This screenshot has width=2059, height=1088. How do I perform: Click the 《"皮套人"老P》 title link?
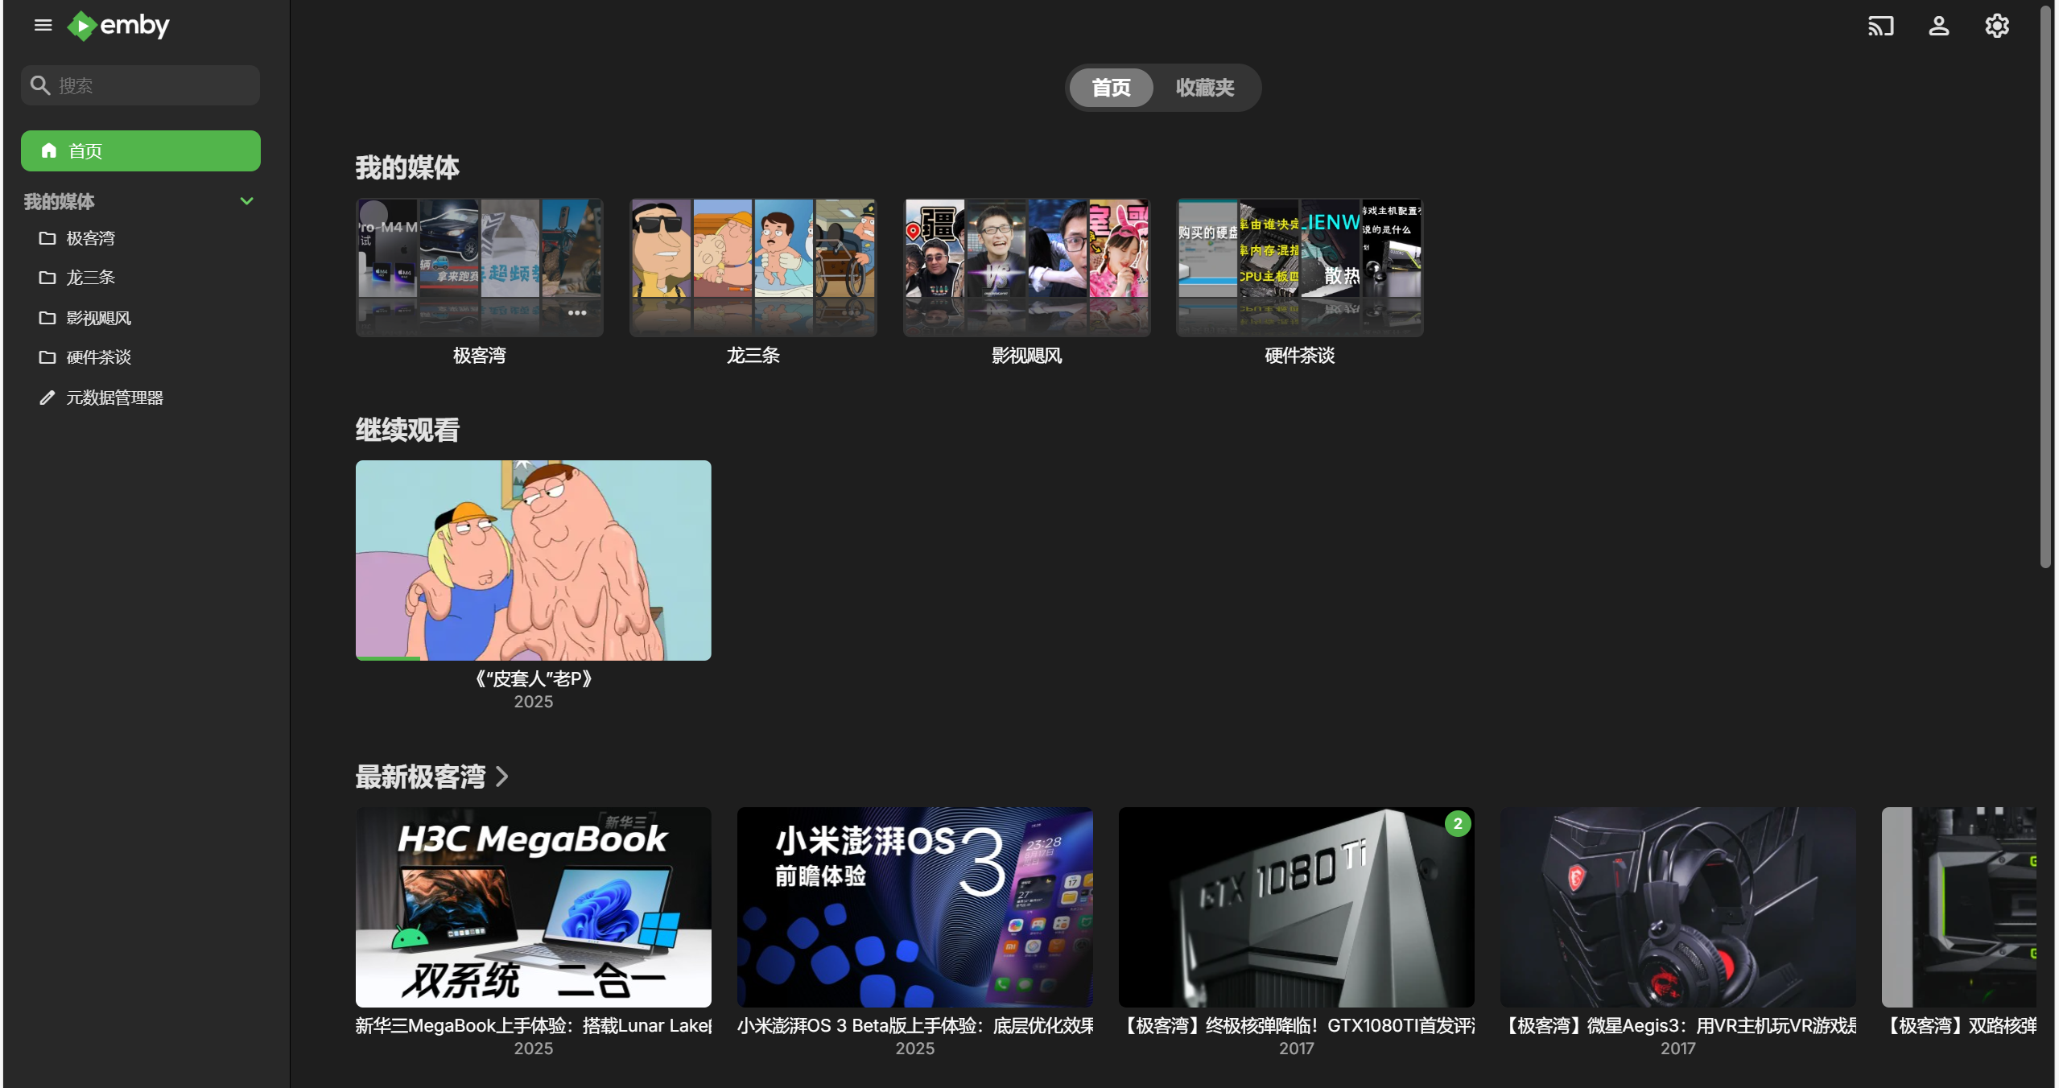(534, 679)
